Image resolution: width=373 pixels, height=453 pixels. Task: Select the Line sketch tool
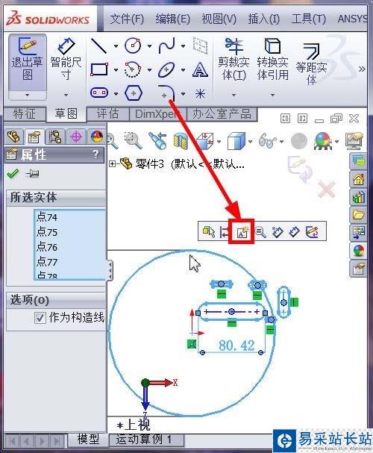click(x=98, y=46)
